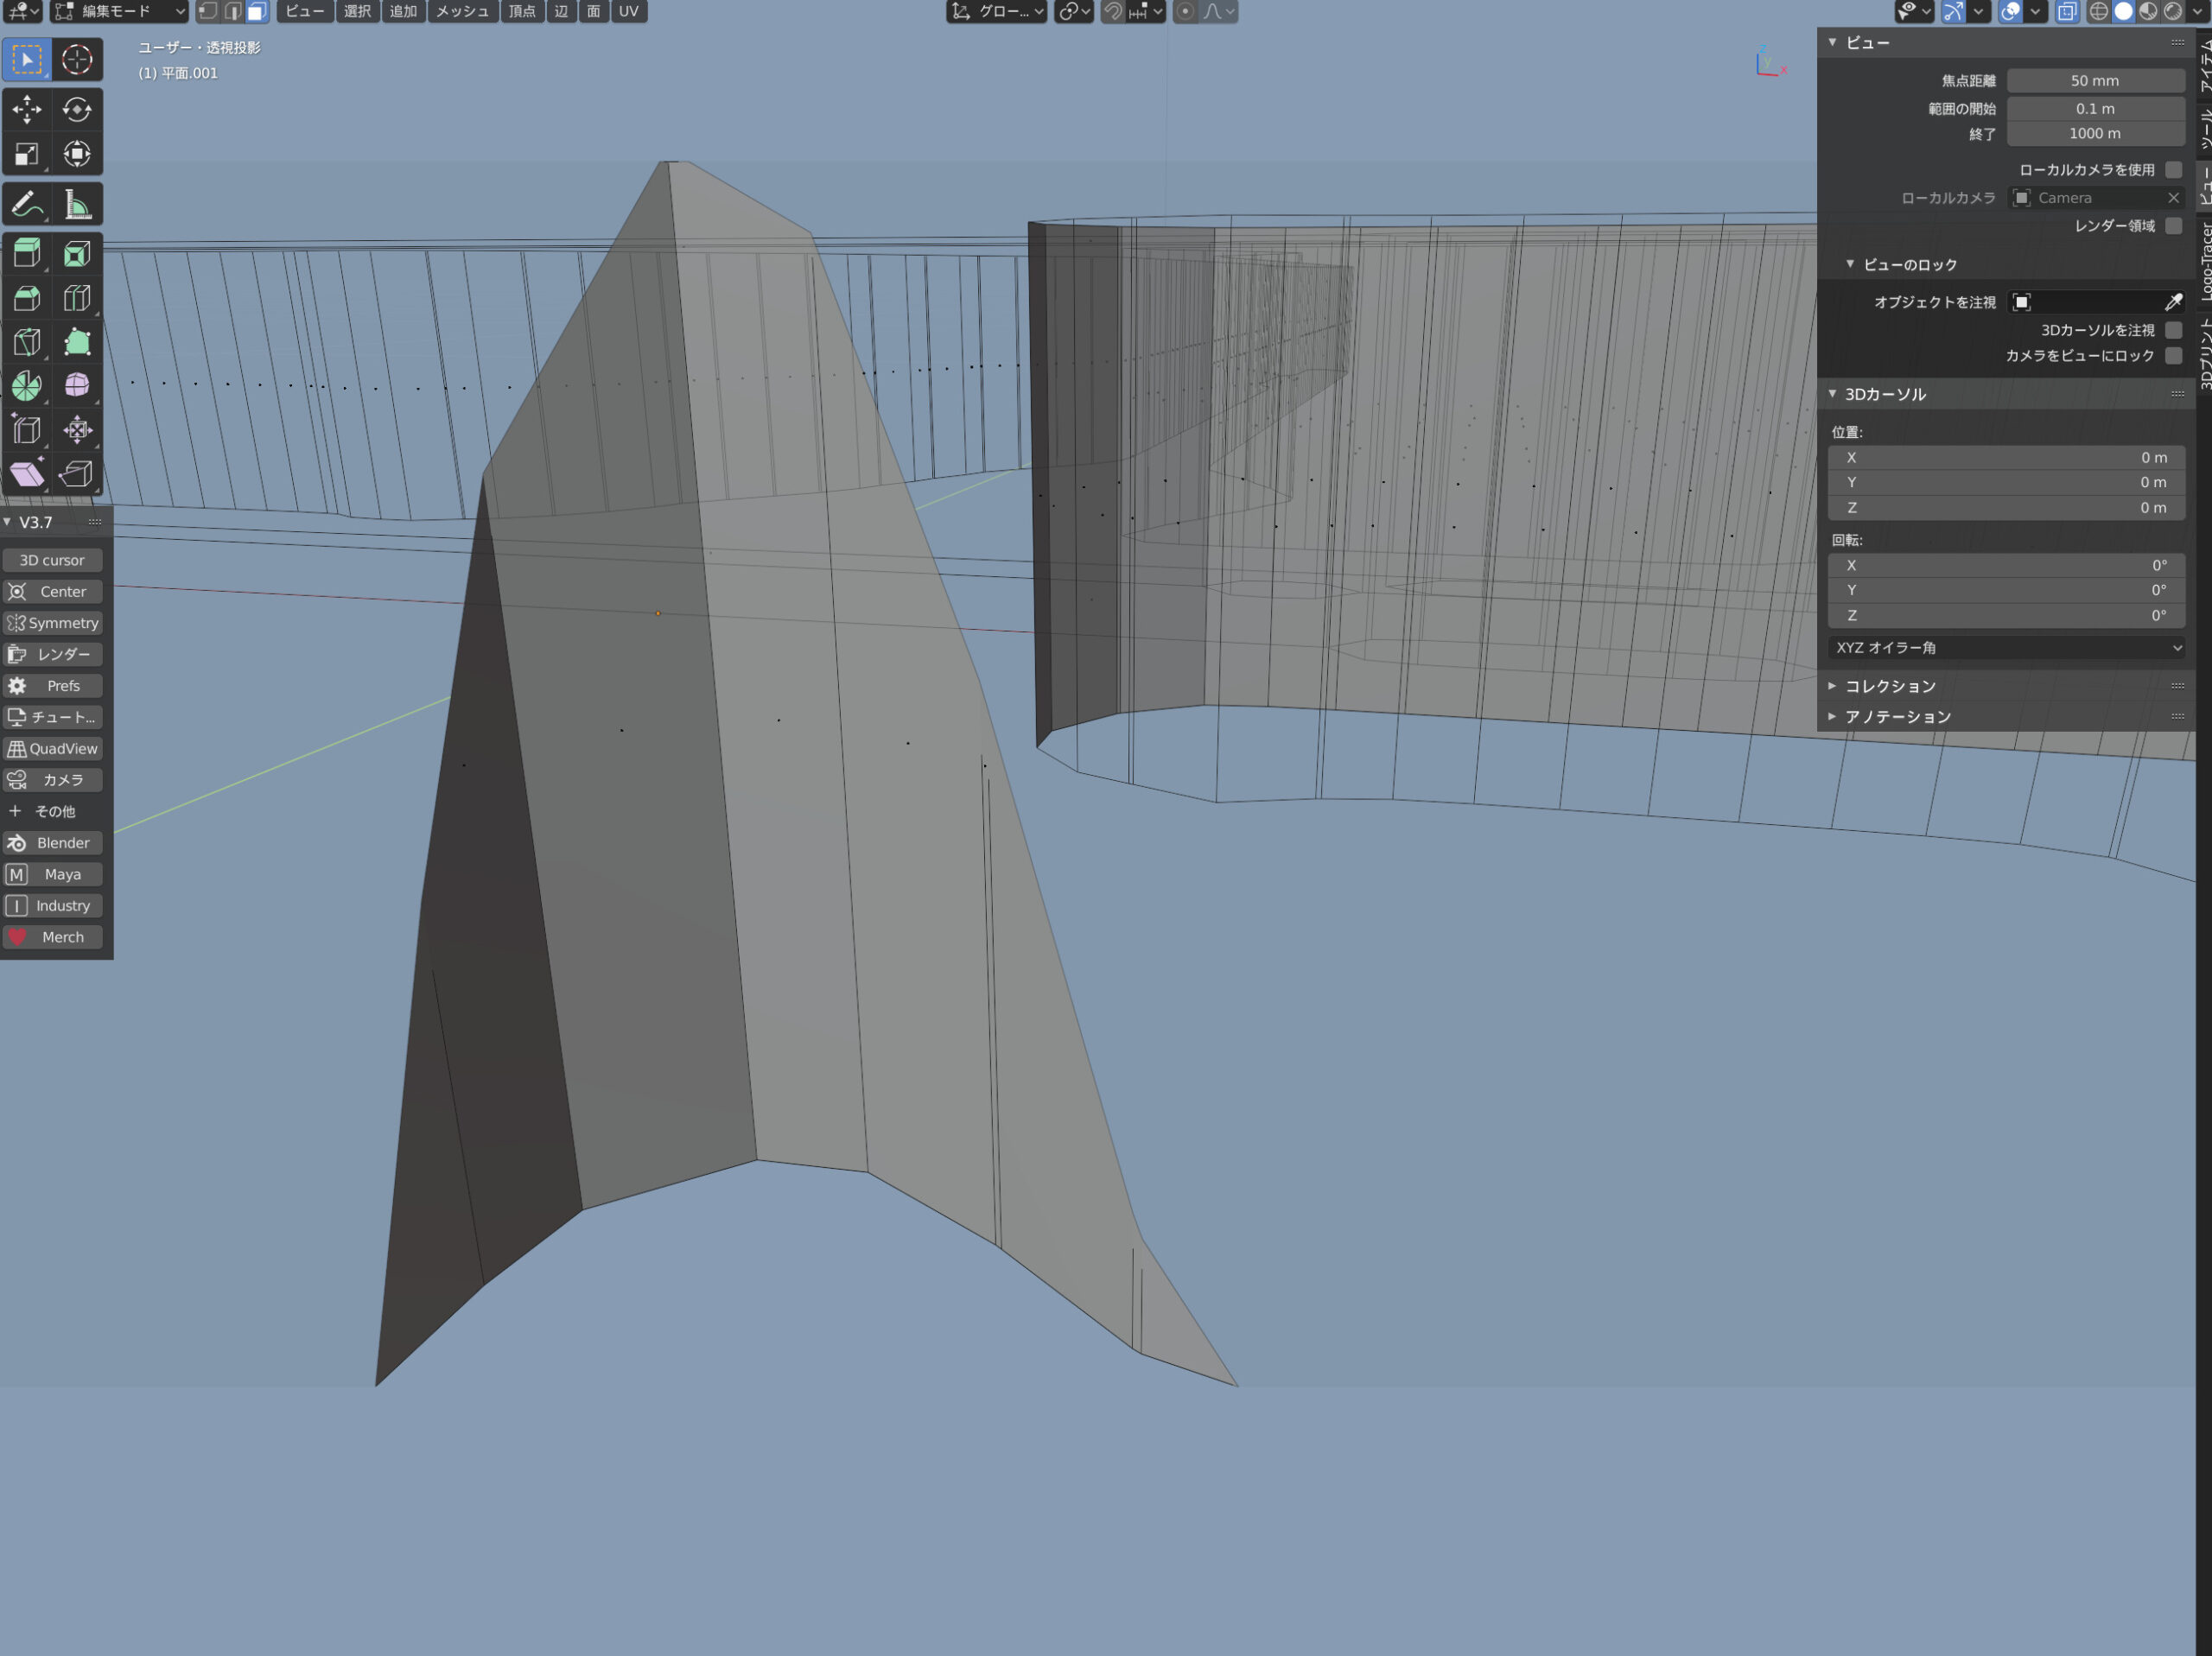Image resolution: width=2212 pixels, height=1656 pixels.
Task: Activate the Annotate pencil tool
Action: click(x=27, y=205)
